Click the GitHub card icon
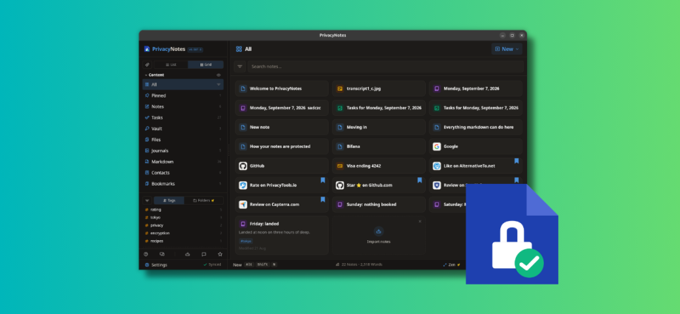This screenshot has width=680, height=314. [x=243, y=165]
